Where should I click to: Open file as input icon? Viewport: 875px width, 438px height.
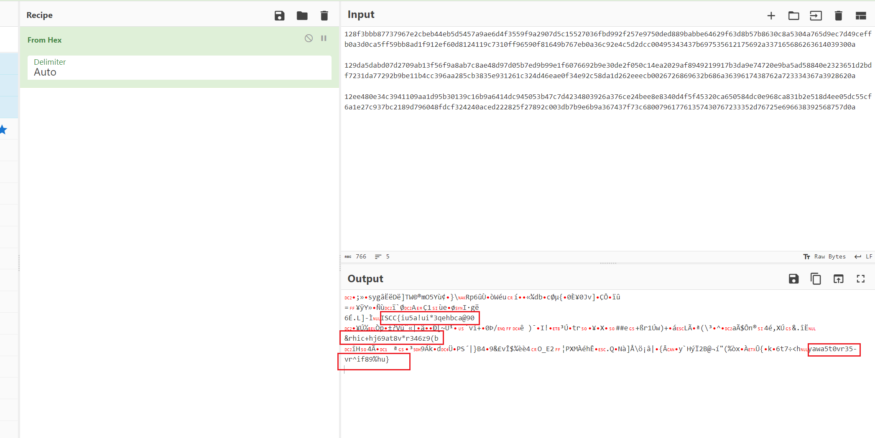coord(816,15)
